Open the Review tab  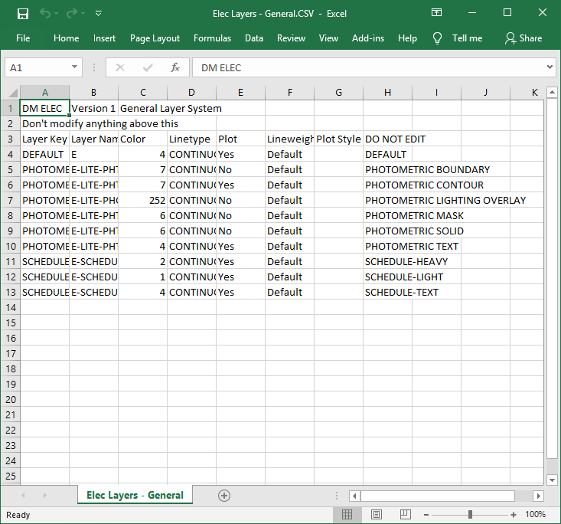pyautogui.click(x=291, y=38)
